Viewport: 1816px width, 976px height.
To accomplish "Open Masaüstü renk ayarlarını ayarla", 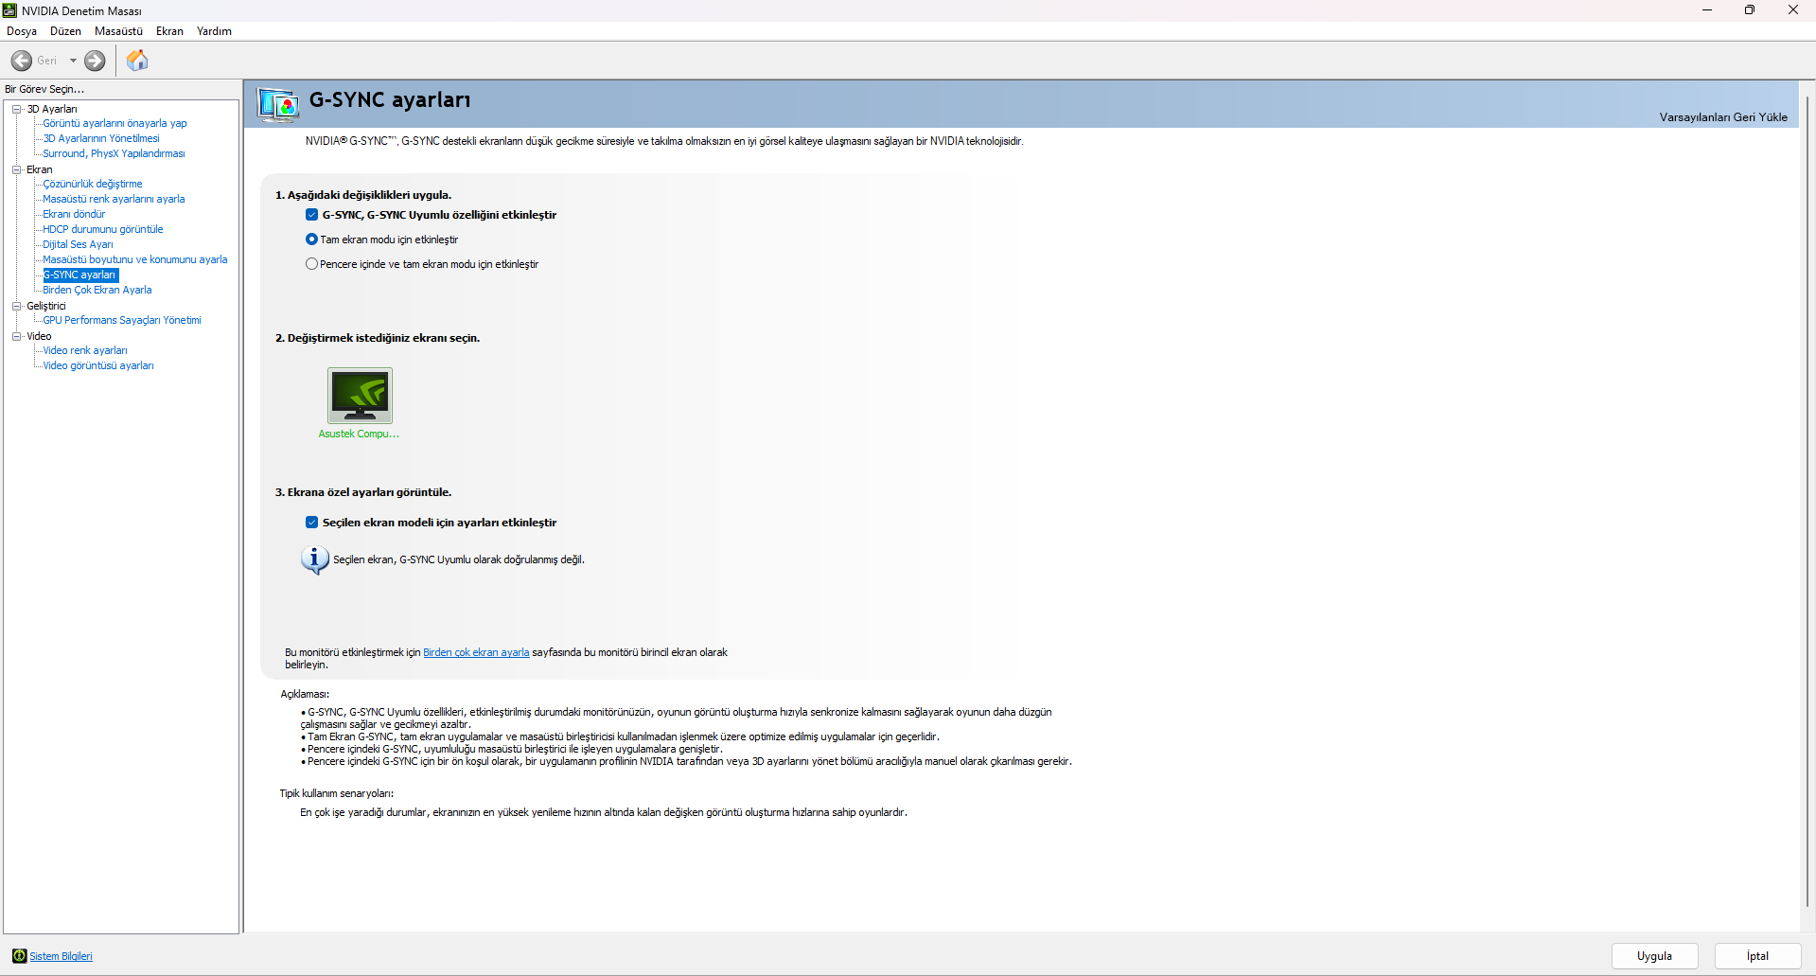I will pos(114,199).
